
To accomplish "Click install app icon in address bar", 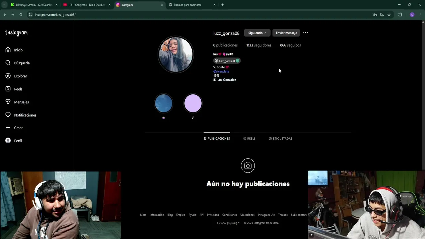I will click(x=382, y=15).
